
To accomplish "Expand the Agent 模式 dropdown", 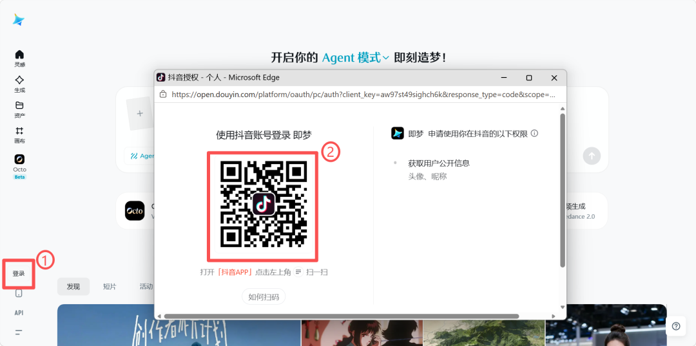I will tap(356, 58).
